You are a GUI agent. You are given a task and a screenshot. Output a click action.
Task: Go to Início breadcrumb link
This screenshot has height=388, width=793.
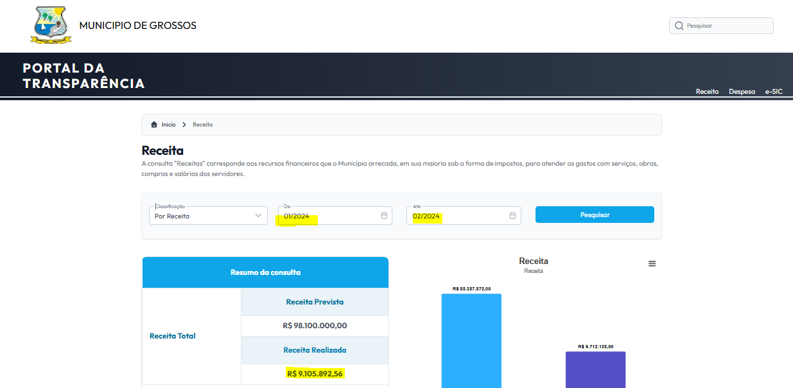click(x=168, y=125)
